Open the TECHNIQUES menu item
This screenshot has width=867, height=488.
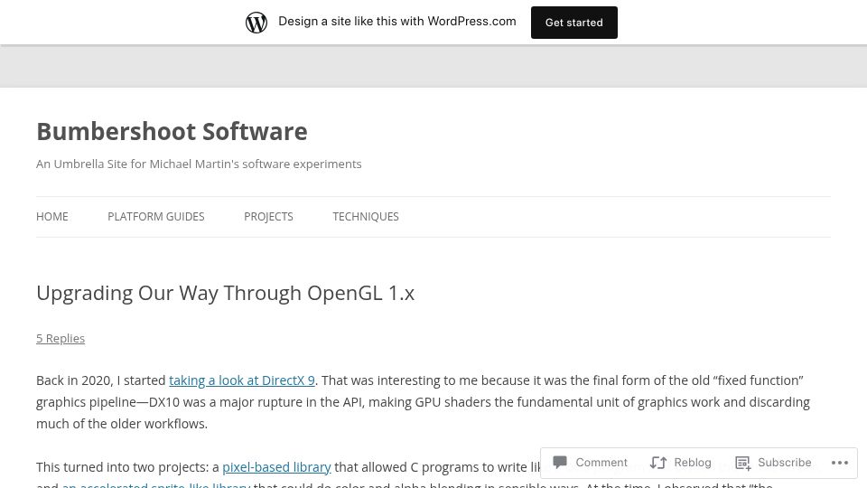(366, 216)
